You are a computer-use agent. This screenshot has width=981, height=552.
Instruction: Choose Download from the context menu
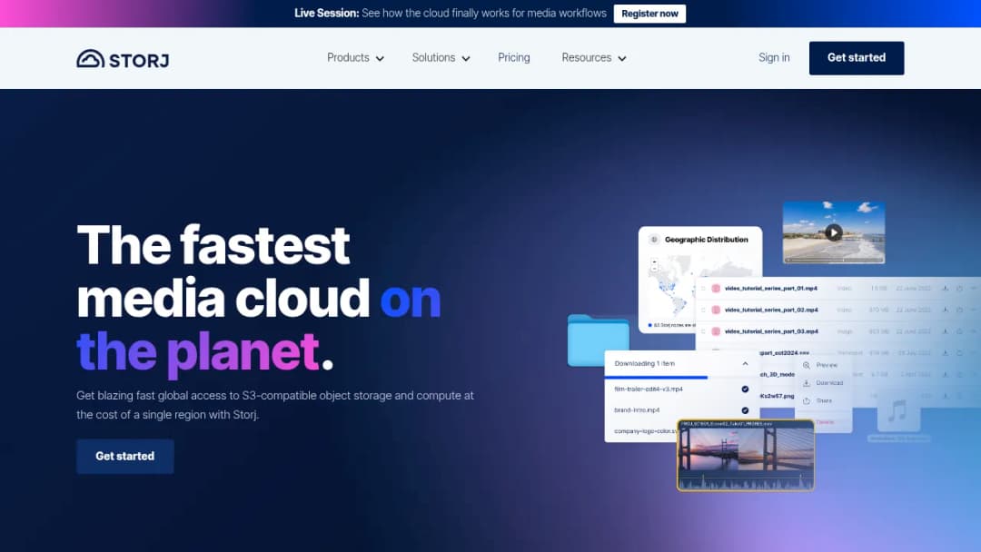[x=829, y=382]
